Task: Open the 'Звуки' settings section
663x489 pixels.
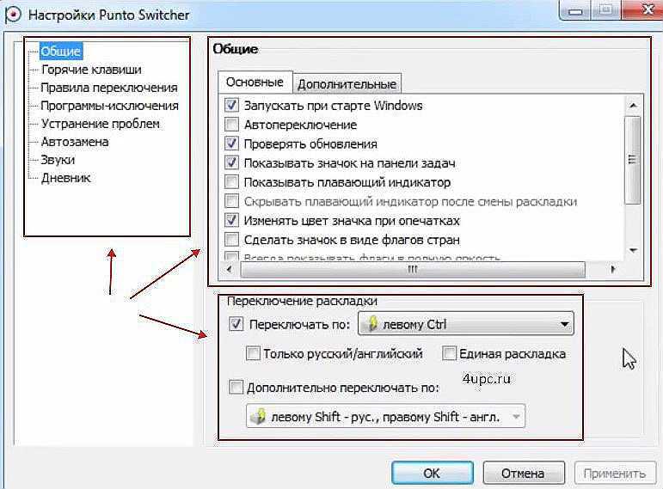Action: [58, 160]
